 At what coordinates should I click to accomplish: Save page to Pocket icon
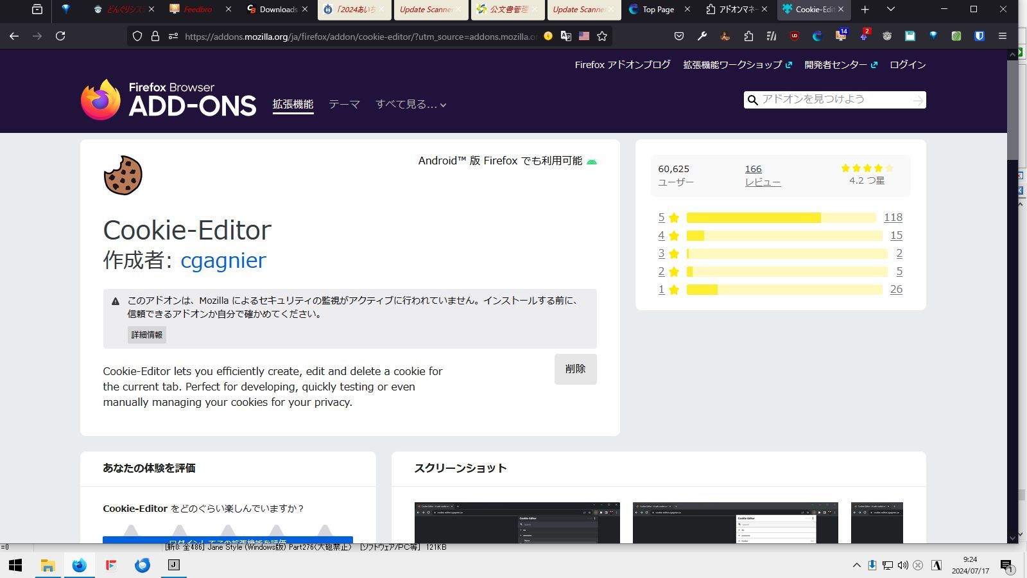pos(679,37)
